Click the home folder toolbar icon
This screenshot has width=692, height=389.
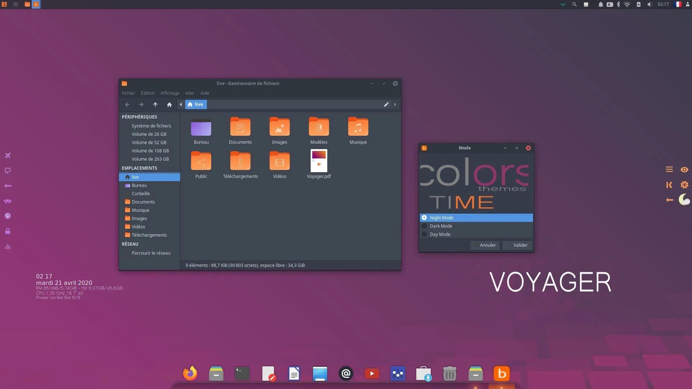[169, 104]
